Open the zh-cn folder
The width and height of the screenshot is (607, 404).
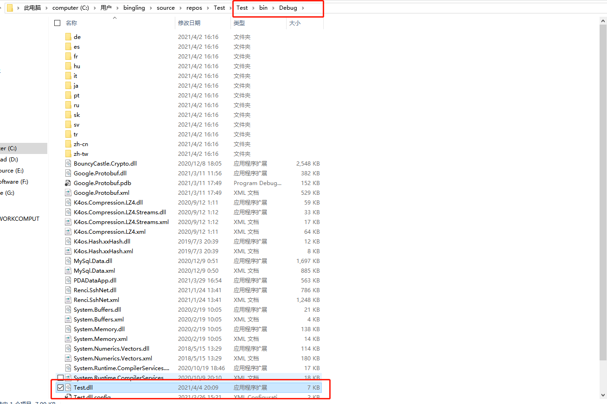click(81, 144)
